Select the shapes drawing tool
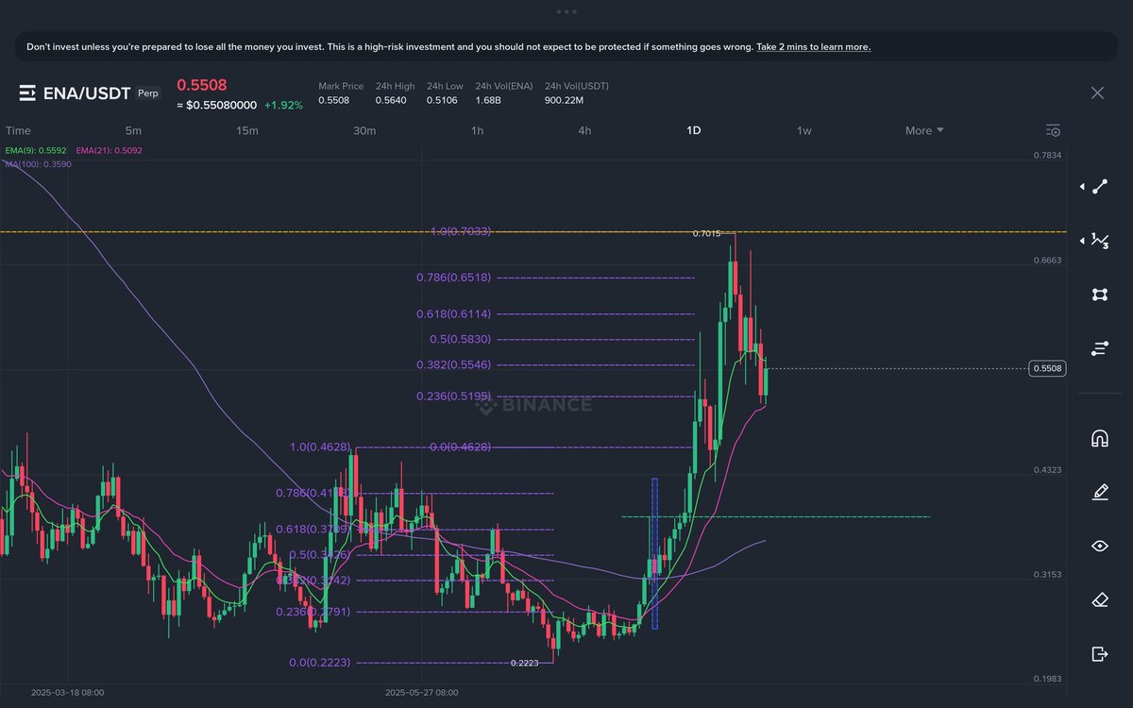The image size is (1133, 708). 1099,295
